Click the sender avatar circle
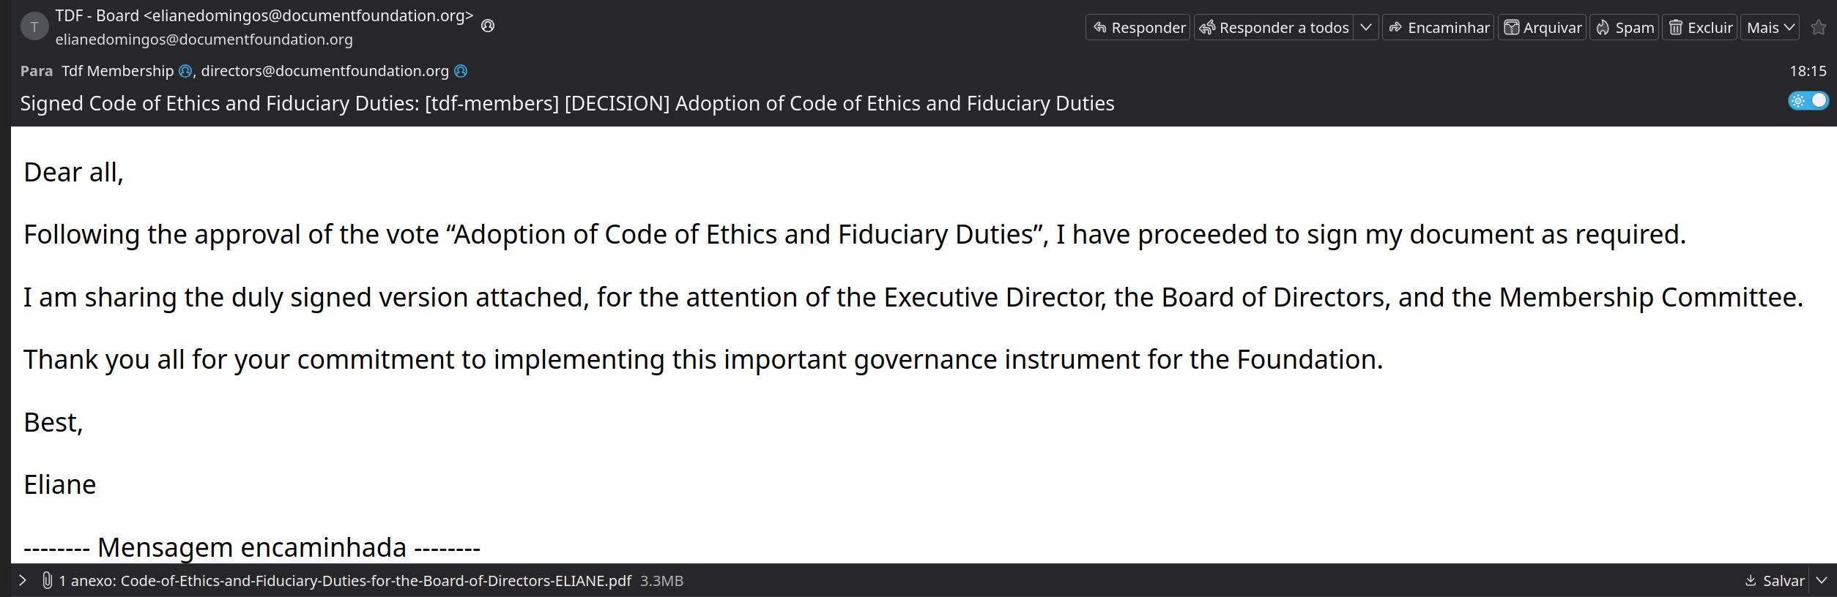Screen dimensions: 1837x597 tap(34, 27)
